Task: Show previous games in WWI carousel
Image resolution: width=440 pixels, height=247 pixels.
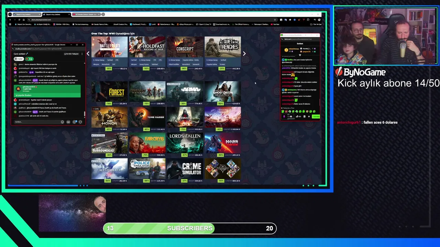Action: coord(88,54)
